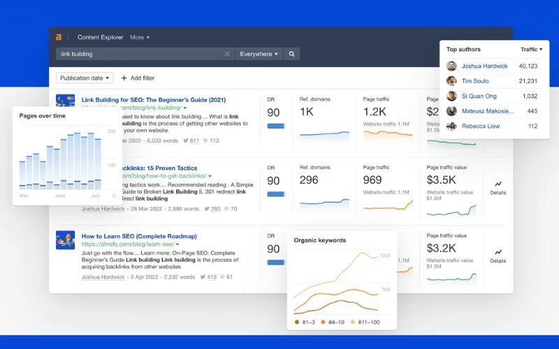Click Si Quan Ong's avatar picture
This screenshot has width=559, height=349.
[x=451, y=96]
